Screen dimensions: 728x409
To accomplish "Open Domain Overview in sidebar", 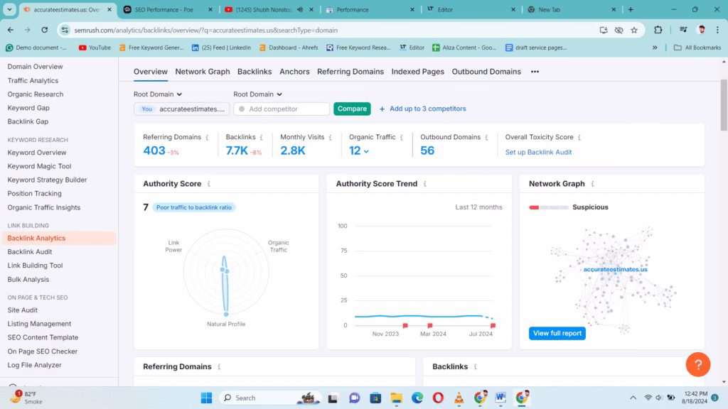I will 36,66.
